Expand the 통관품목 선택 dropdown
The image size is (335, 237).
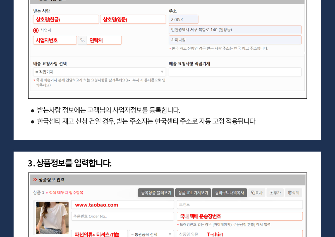[151, 234]
